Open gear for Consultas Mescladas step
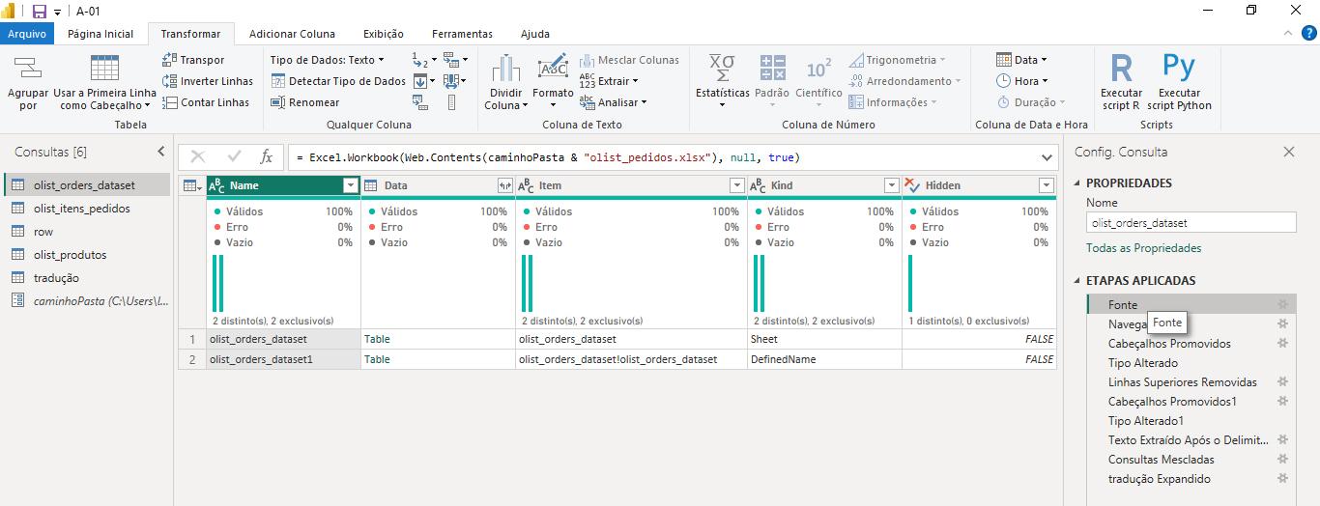 pyautogui.click(x=1282, y=460)
